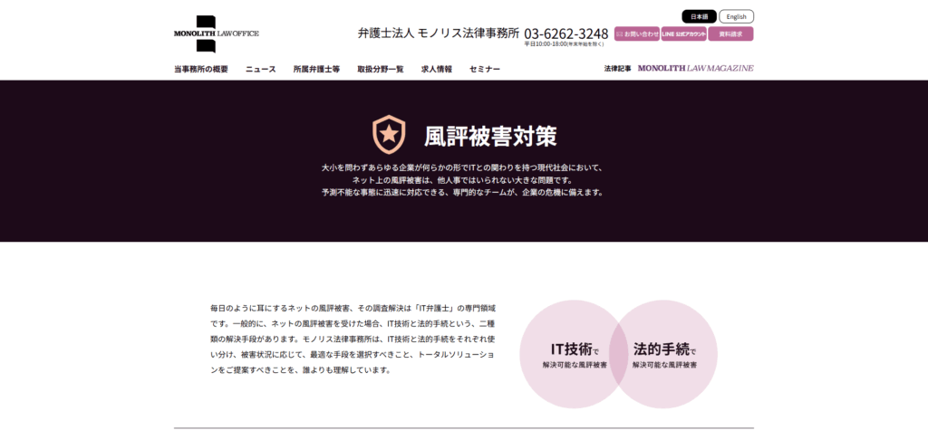Viewport: 928px width, 440px height.
Task: Click the 風評被害対策 heading
Action: pyautogui.click(x=490, y=136)
